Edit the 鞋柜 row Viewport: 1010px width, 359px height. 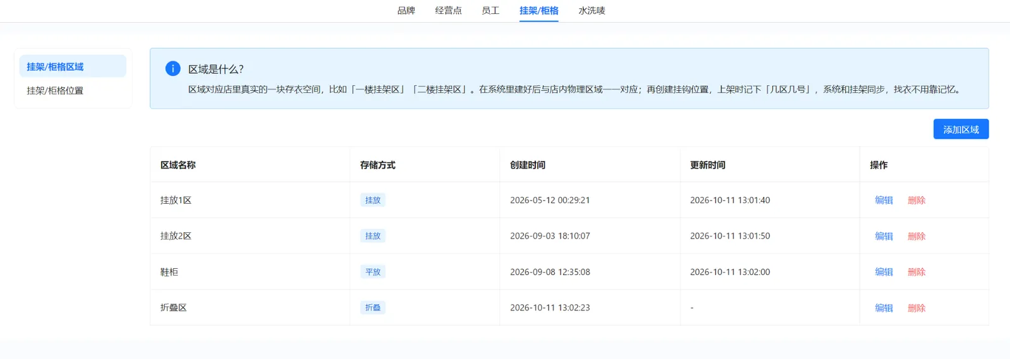tap(884, 272)
